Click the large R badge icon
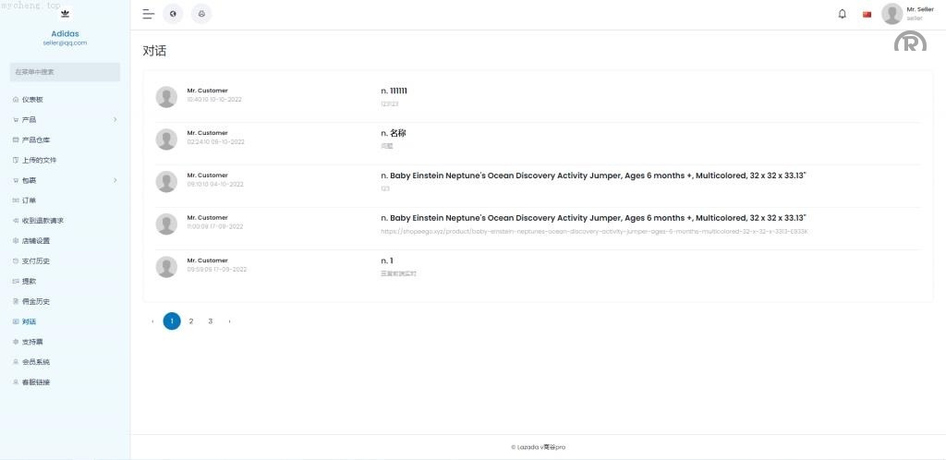 [x=910, y=42]
